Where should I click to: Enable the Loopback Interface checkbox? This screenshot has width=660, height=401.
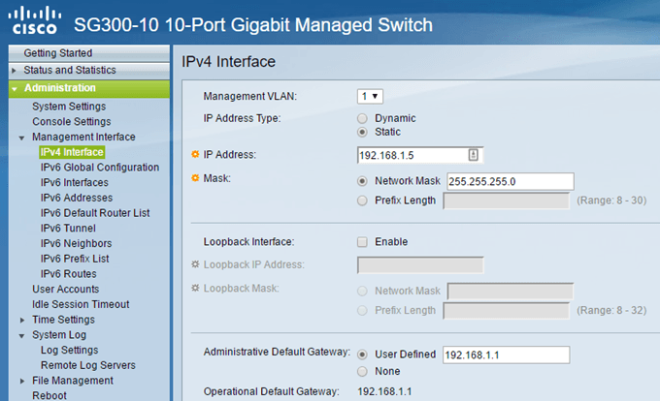point(362,242)
